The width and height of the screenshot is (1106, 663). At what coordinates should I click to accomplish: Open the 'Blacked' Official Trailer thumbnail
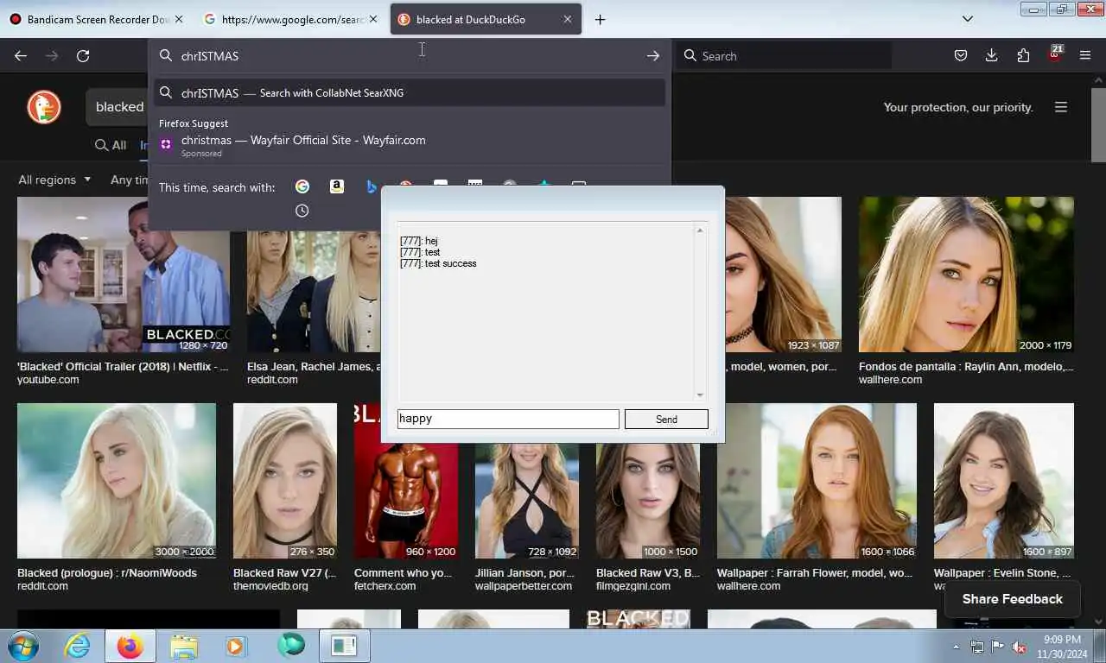coord(124,275)
